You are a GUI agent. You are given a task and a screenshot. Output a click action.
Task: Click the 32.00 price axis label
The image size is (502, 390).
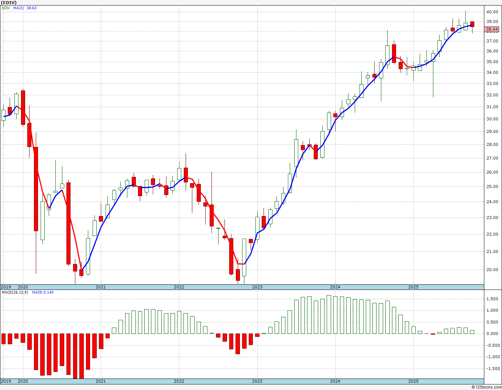(492, 95)
